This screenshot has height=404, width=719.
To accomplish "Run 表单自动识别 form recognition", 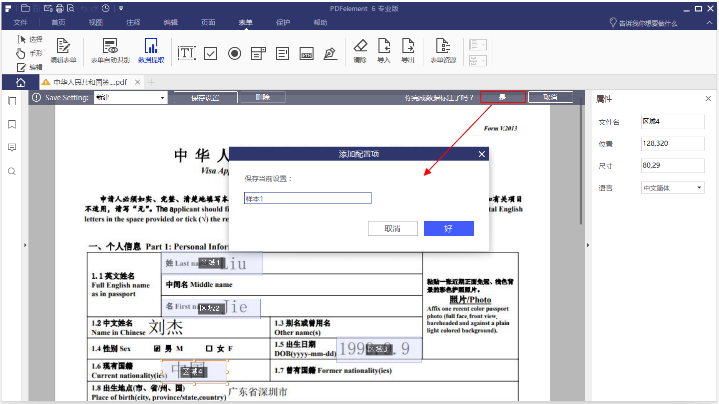I will point(110,51).
